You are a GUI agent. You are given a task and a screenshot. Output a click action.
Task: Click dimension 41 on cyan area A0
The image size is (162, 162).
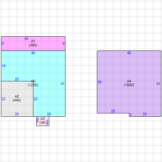[63, 84]
